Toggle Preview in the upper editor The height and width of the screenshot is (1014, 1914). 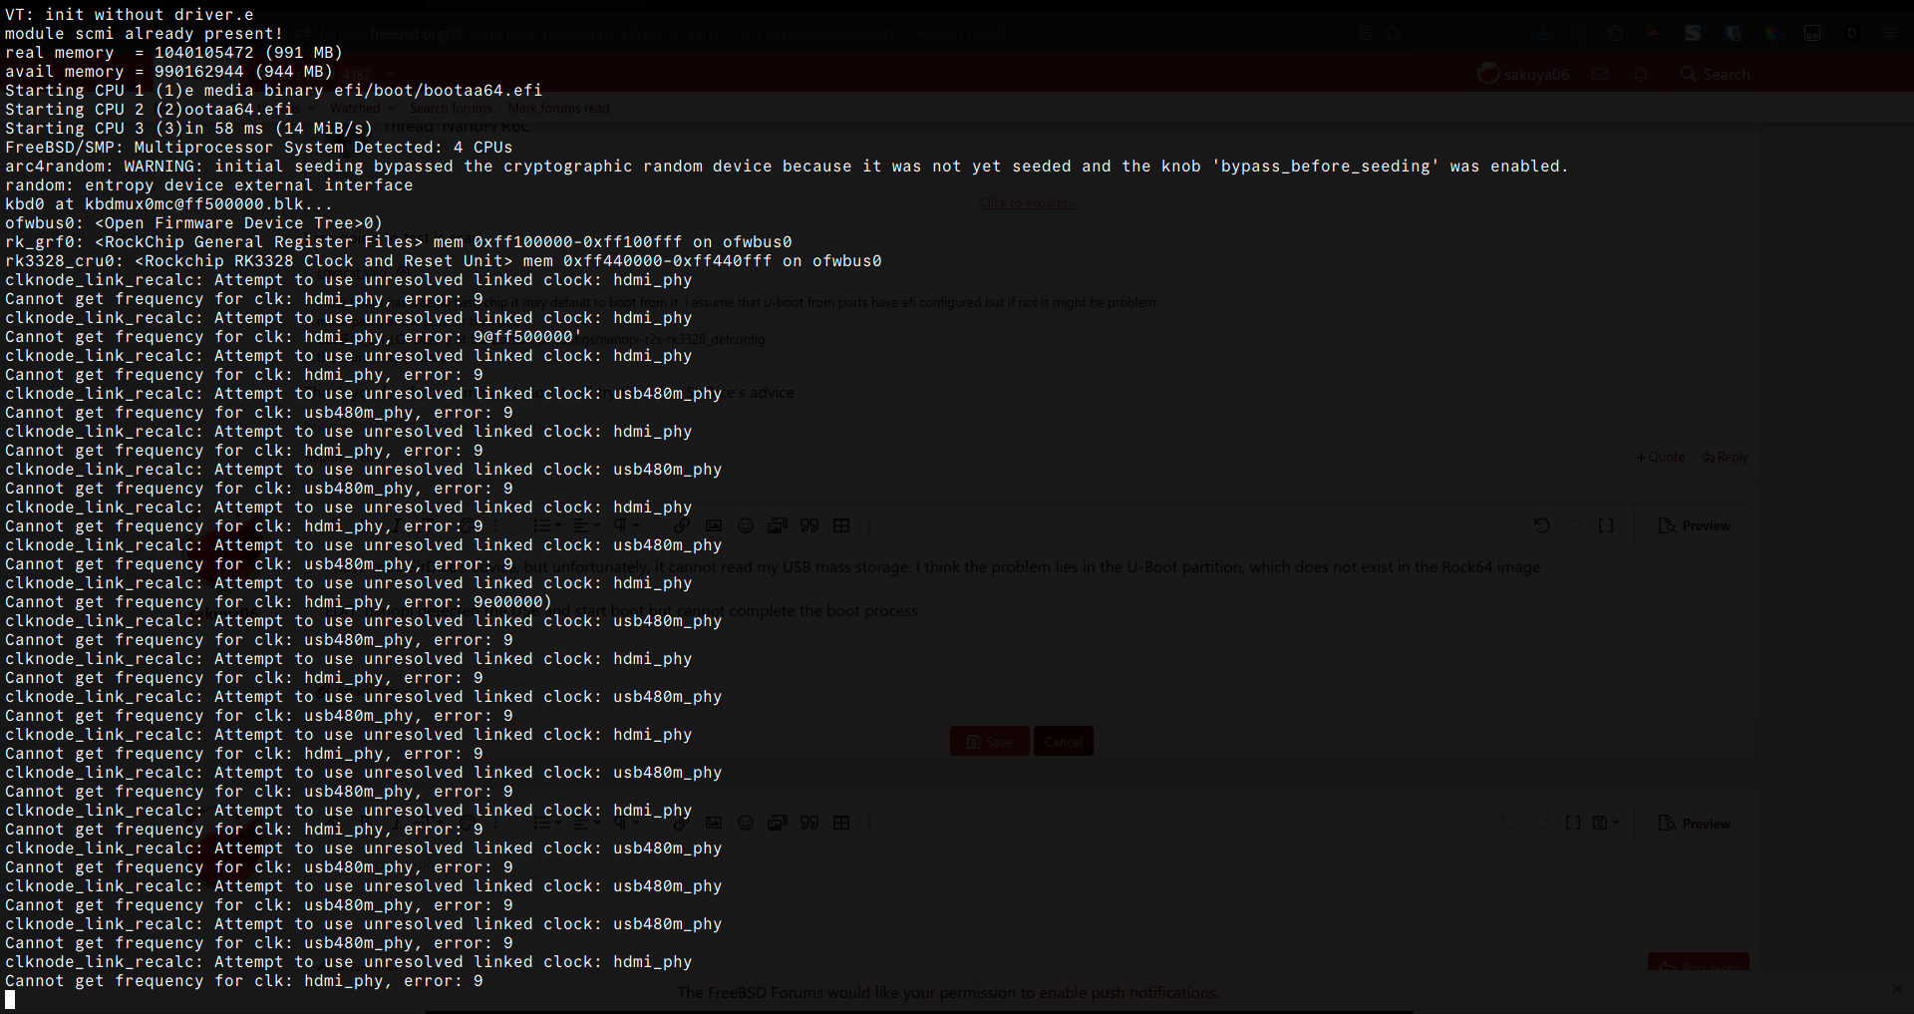pos(1695,525)
